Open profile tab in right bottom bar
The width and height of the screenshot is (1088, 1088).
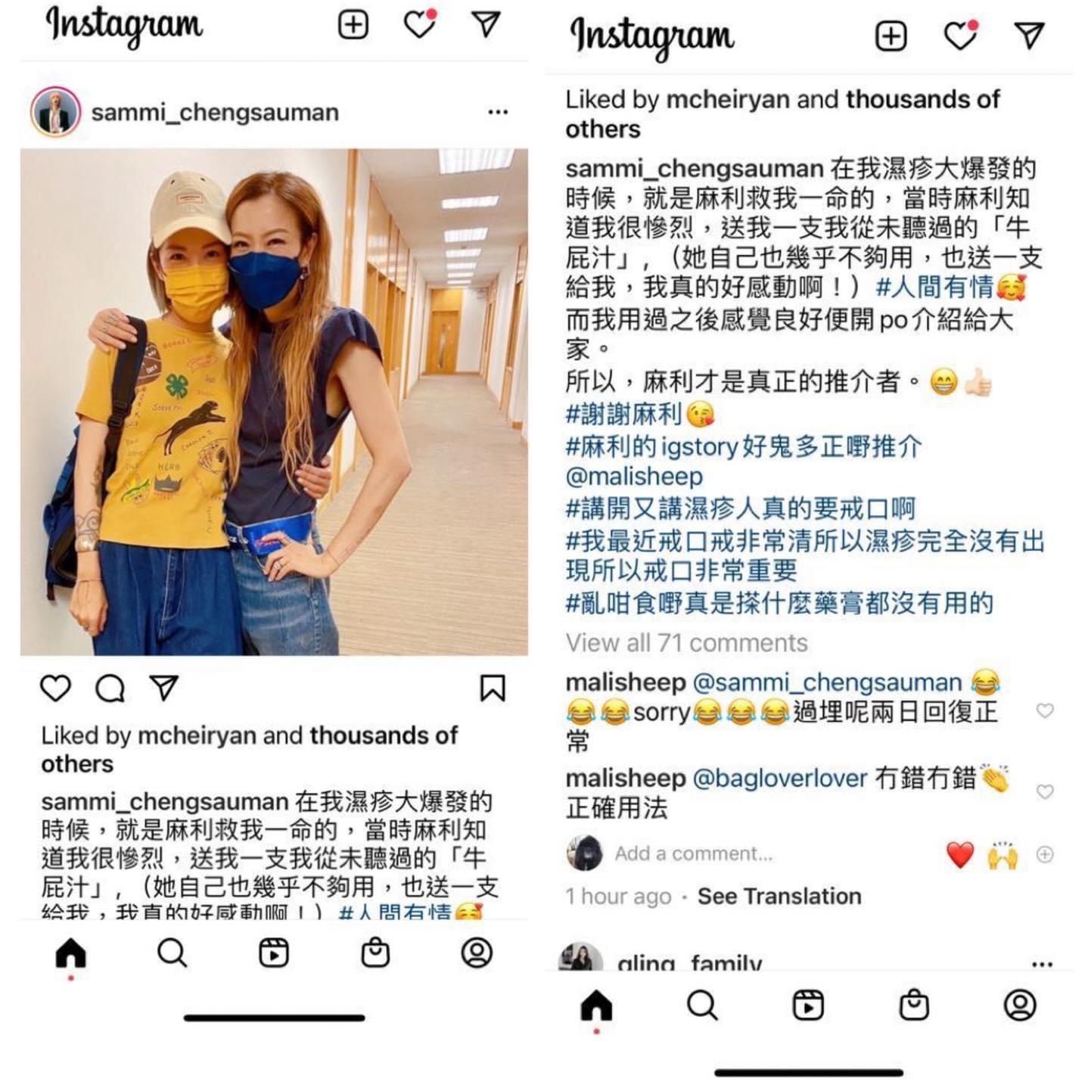point(1020,1005)
